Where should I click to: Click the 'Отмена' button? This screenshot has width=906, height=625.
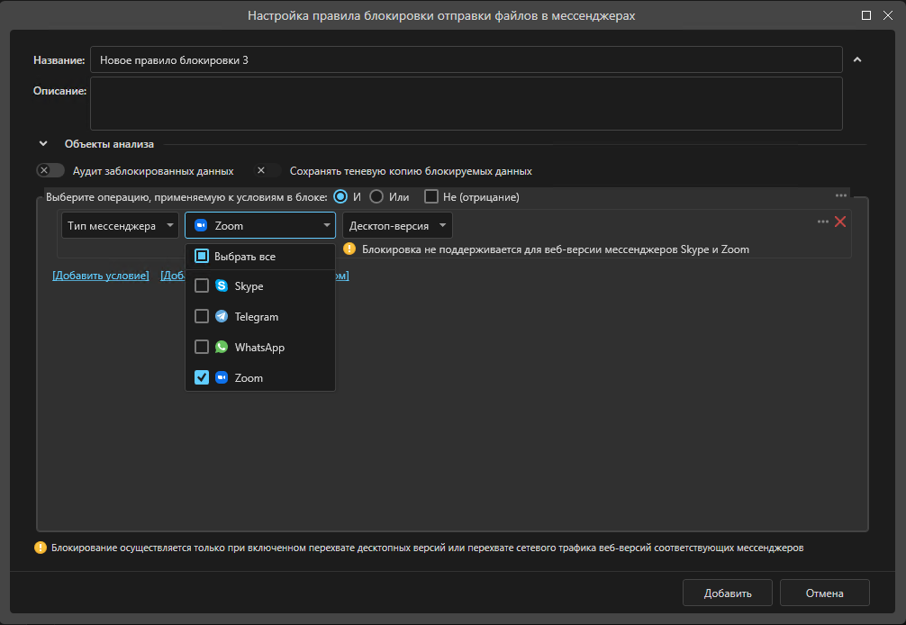825,593
